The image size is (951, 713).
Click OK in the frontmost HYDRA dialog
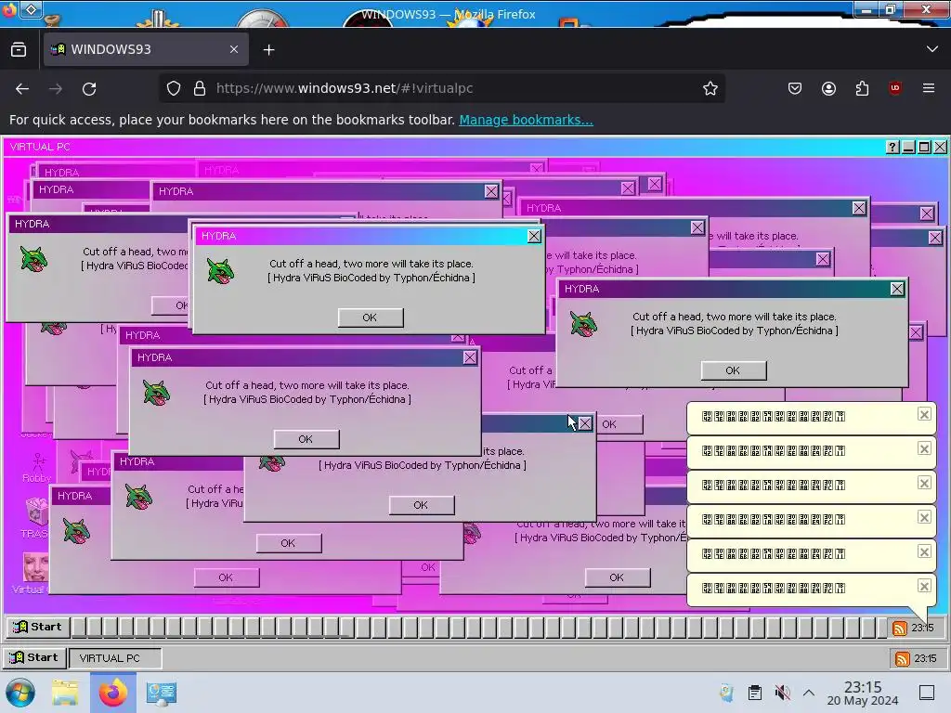click(370, 318)
